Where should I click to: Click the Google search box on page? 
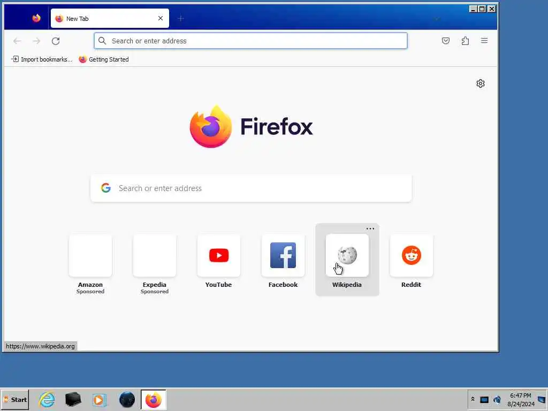coord(252,188)
